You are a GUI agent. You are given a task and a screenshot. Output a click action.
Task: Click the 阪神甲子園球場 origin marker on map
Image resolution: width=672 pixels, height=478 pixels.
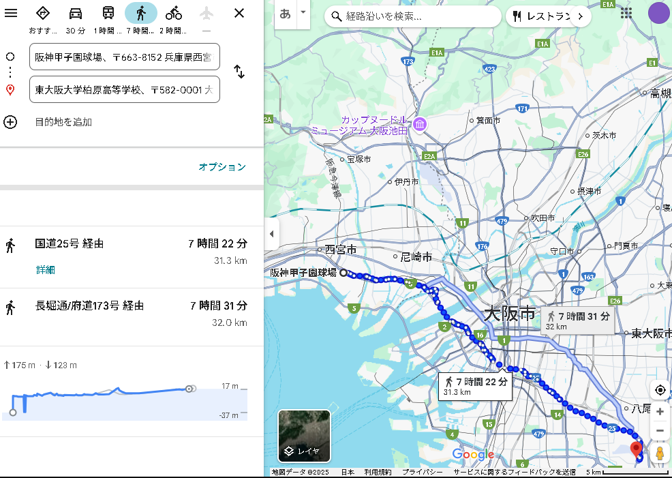click(343, 272)
